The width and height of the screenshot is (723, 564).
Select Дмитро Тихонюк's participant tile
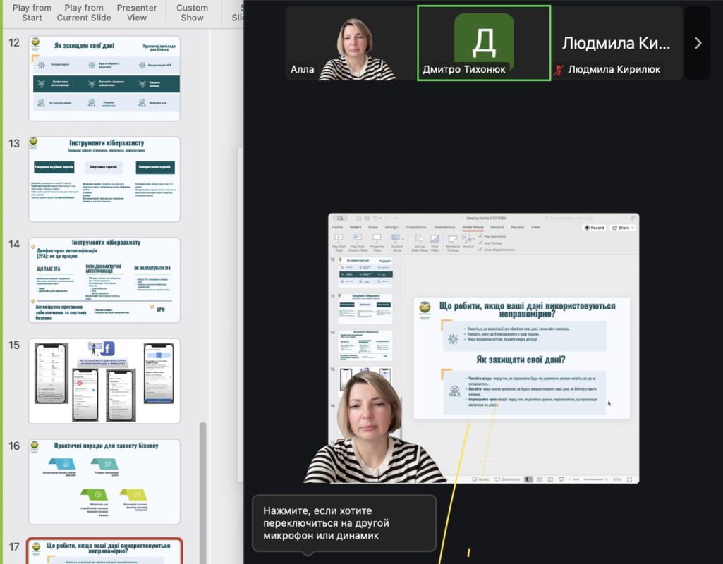484,43
